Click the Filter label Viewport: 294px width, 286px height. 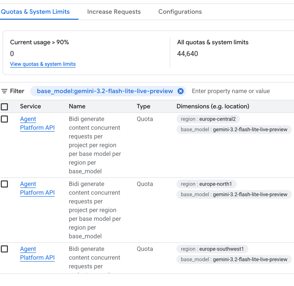(x=17, y=91)
